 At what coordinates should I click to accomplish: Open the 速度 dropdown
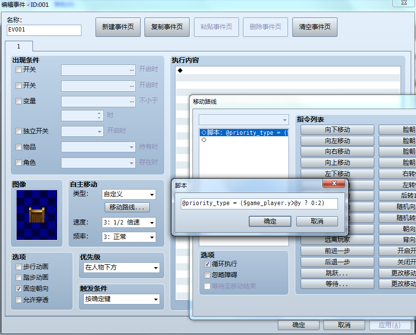pos(129,223)
